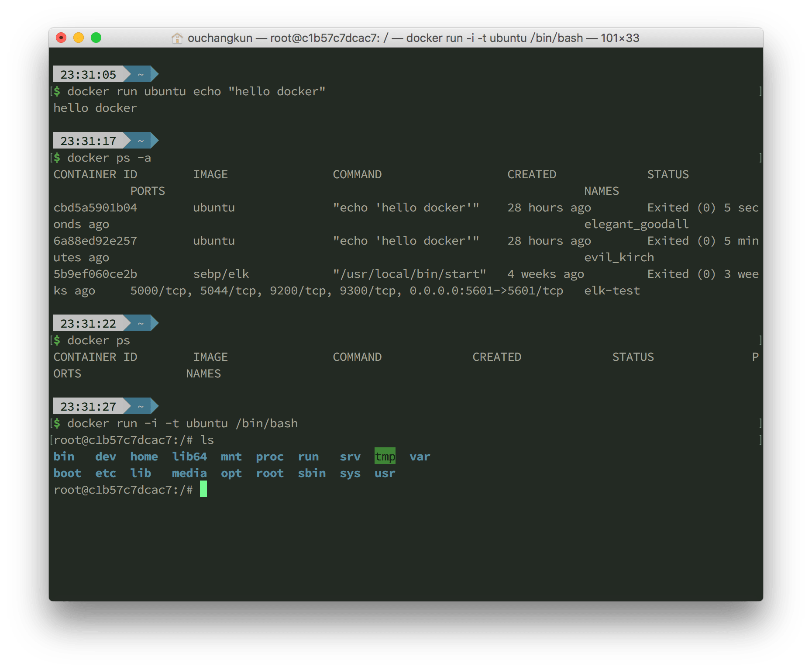Select the 23:31:27 timestamp prompt segment
The image size is (812, 671).
(x=88, y=406)
